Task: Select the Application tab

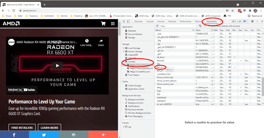Action: coord(212,21)
